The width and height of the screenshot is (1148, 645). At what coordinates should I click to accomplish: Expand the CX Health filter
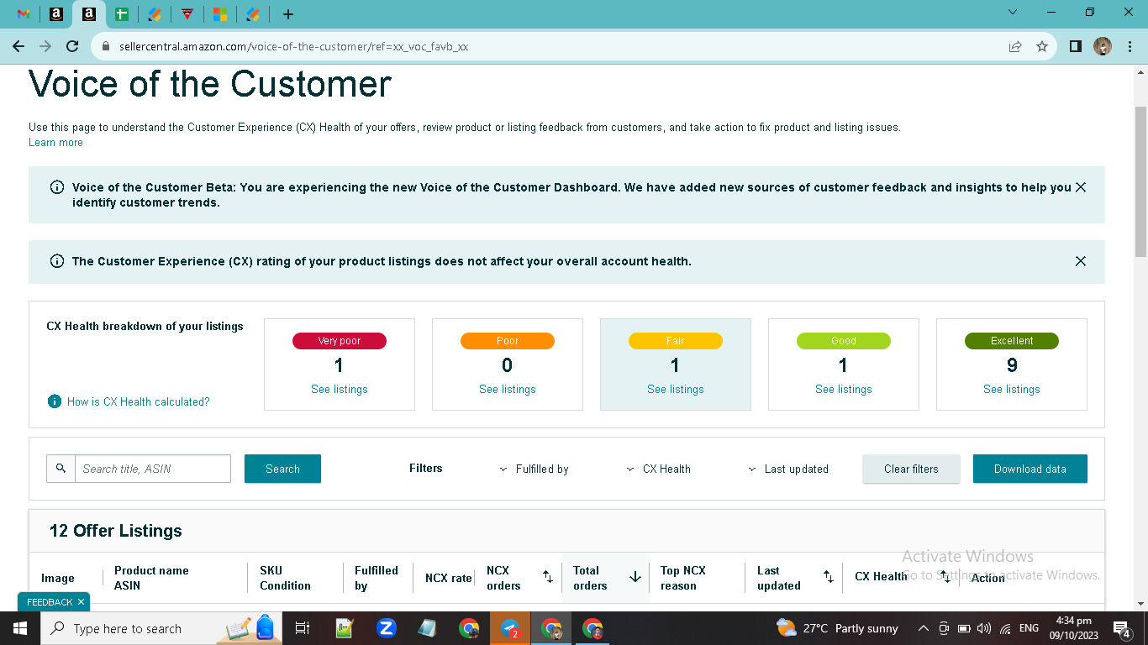point(659,469)
